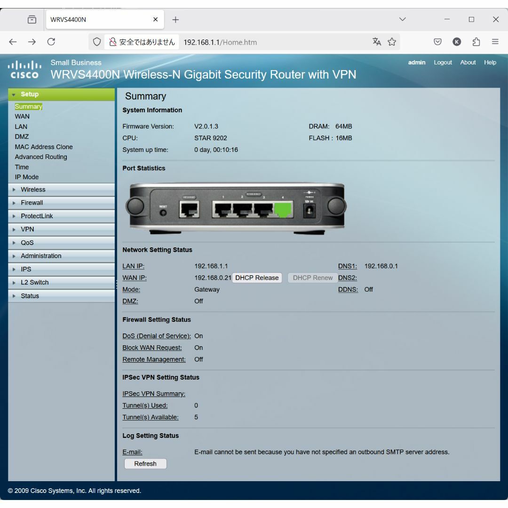Click the DHCP Renew button
This screenshot has width=508, height=508.
point(313,278)
